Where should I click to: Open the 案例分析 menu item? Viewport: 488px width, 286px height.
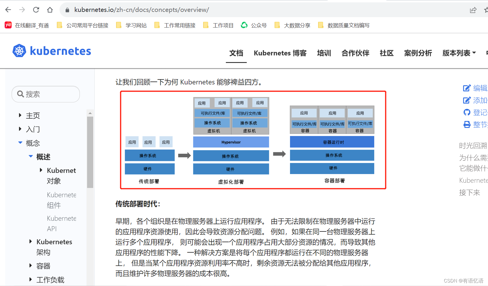click(418, 53)
